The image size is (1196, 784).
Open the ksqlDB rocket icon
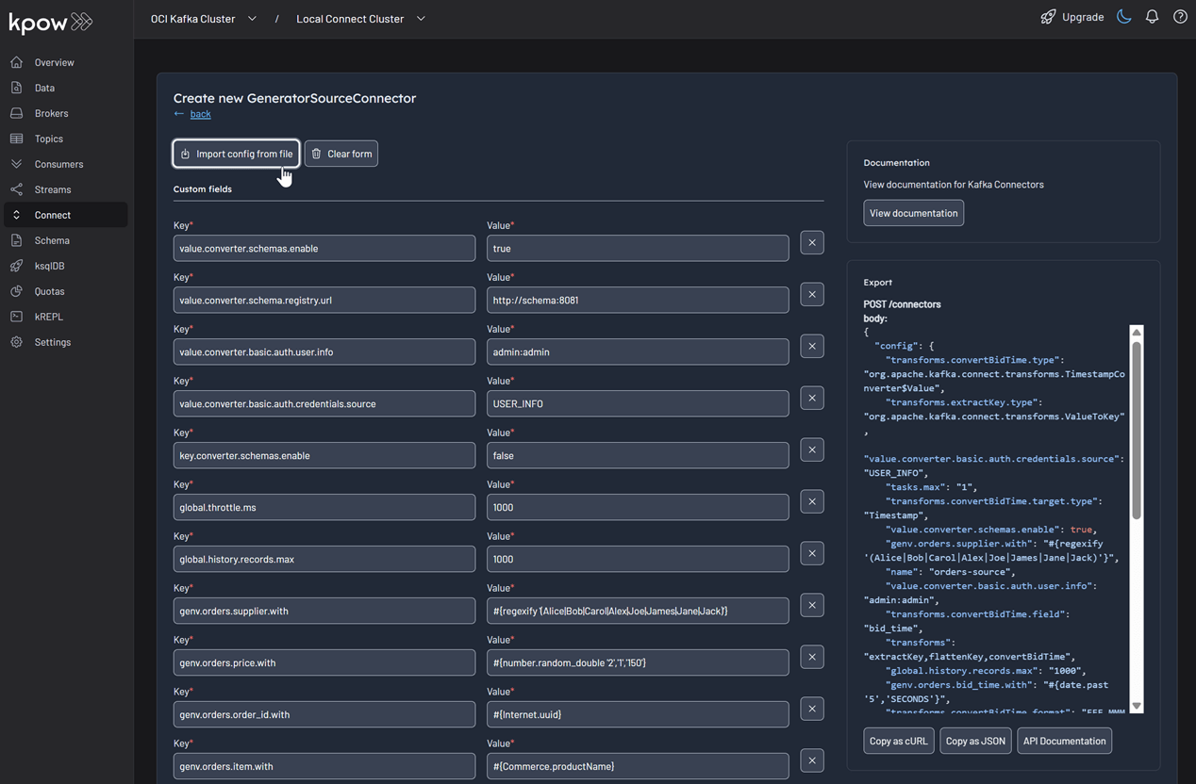click(x=16, y=266)
